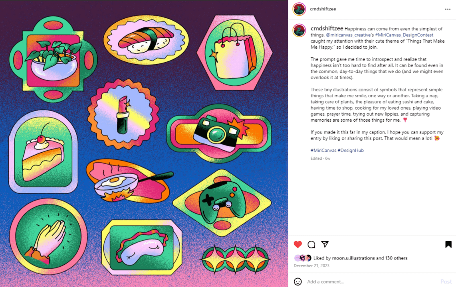Screen dimensions: 456x287
Task: Toggle the saved bookmark icon
Action: coord(448,244)
